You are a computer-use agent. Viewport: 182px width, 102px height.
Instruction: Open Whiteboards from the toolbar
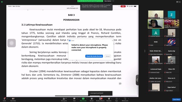(x=125, y=99)
